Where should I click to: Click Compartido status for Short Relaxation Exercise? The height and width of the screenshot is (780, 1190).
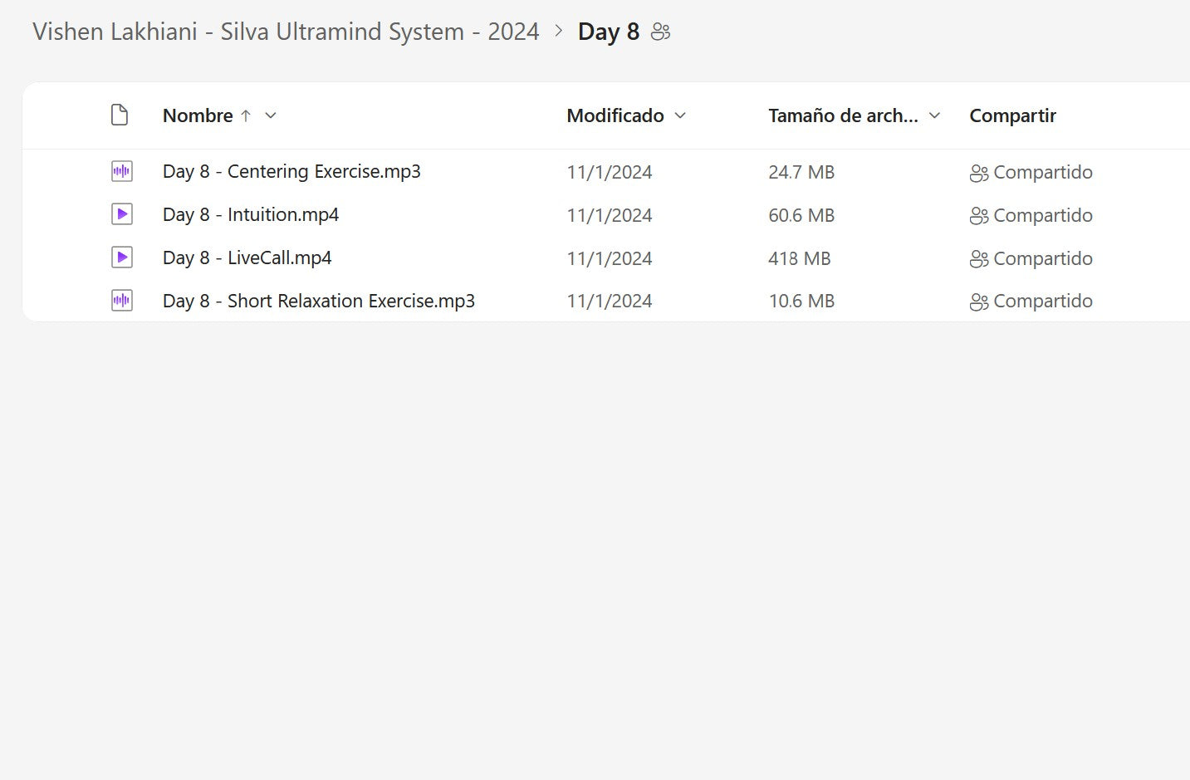point(1042,301)
